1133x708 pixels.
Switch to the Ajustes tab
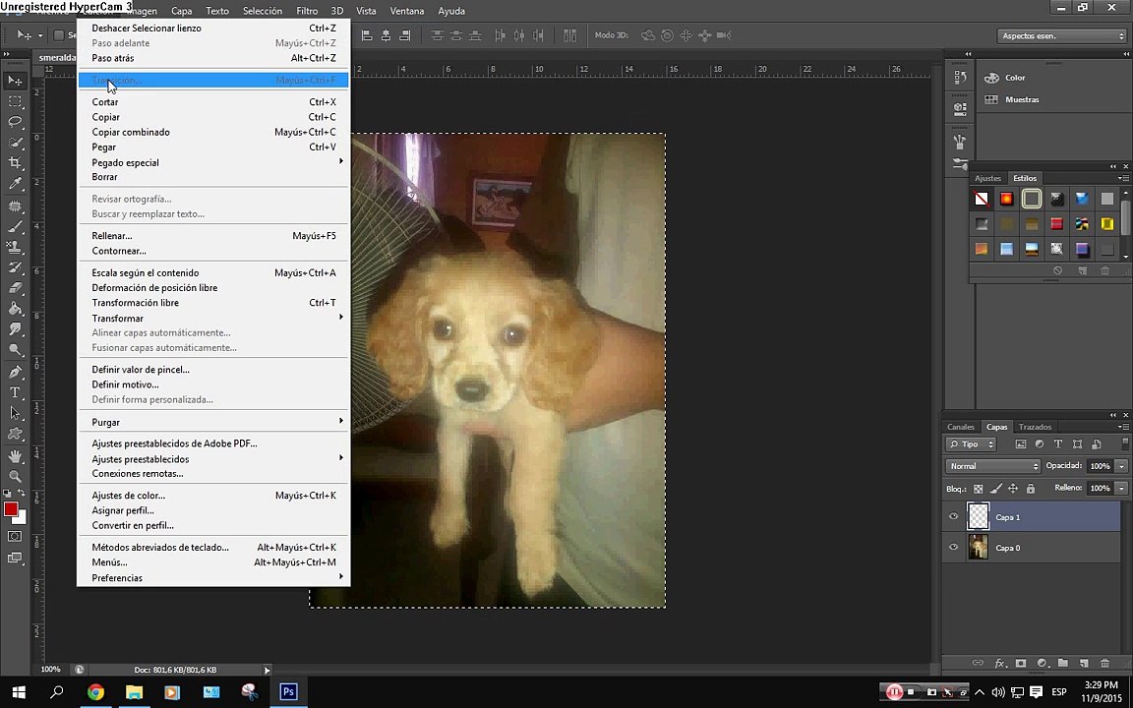point(987,178)
